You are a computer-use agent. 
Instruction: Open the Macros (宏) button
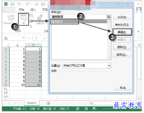(24, 19)
